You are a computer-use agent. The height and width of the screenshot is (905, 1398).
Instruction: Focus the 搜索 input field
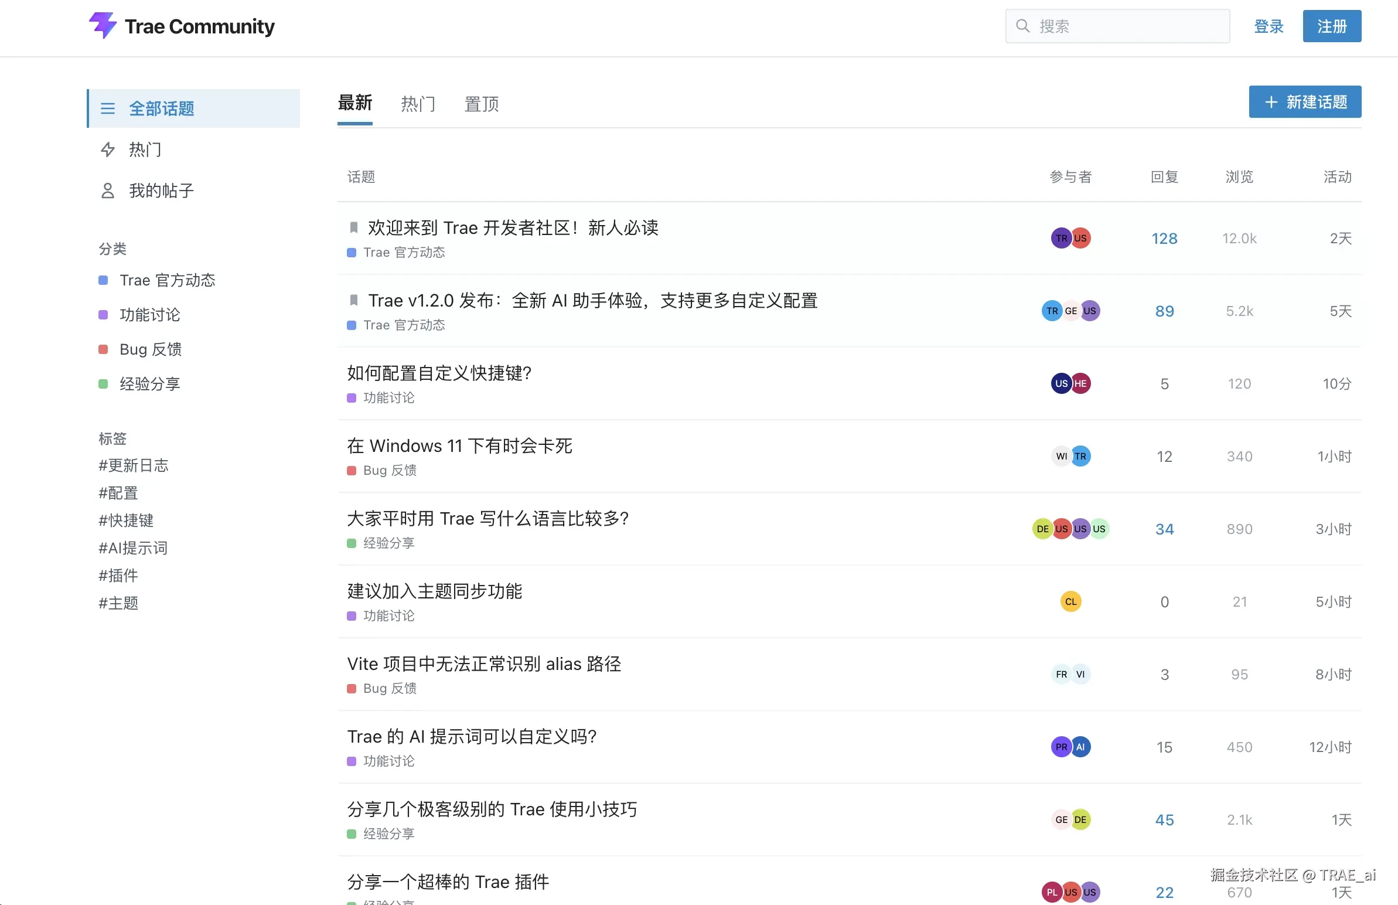pyautogui.click(x=1128, y=26)
